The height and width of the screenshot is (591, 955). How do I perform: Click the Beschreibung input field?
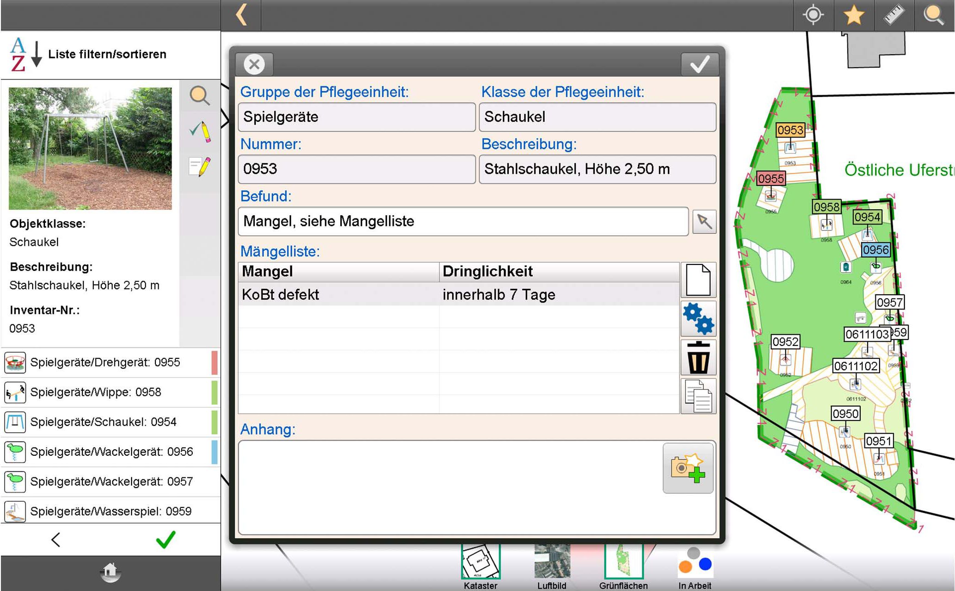click(x=597, y=169)
